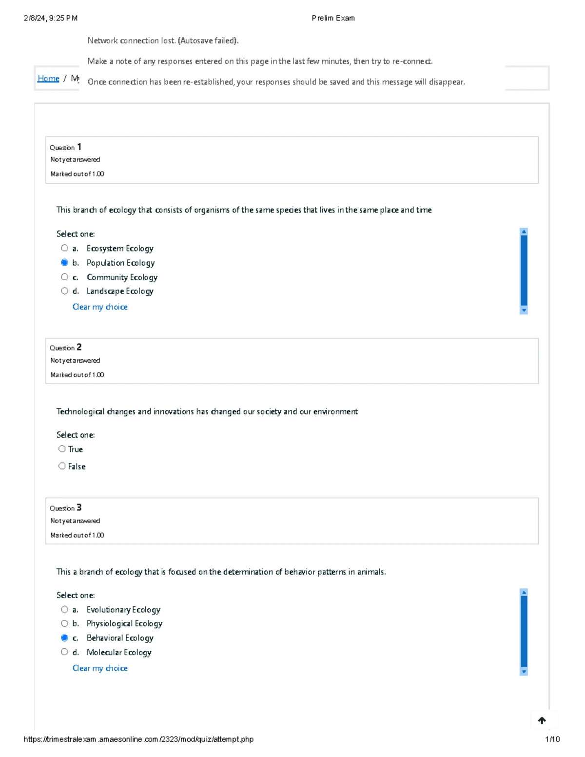Pick Landscape Ecology radio button
This screenshot has width=585, height=757.
(x=64, y=291)
